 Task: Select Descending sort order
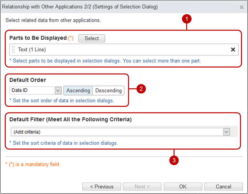[109, 91]
